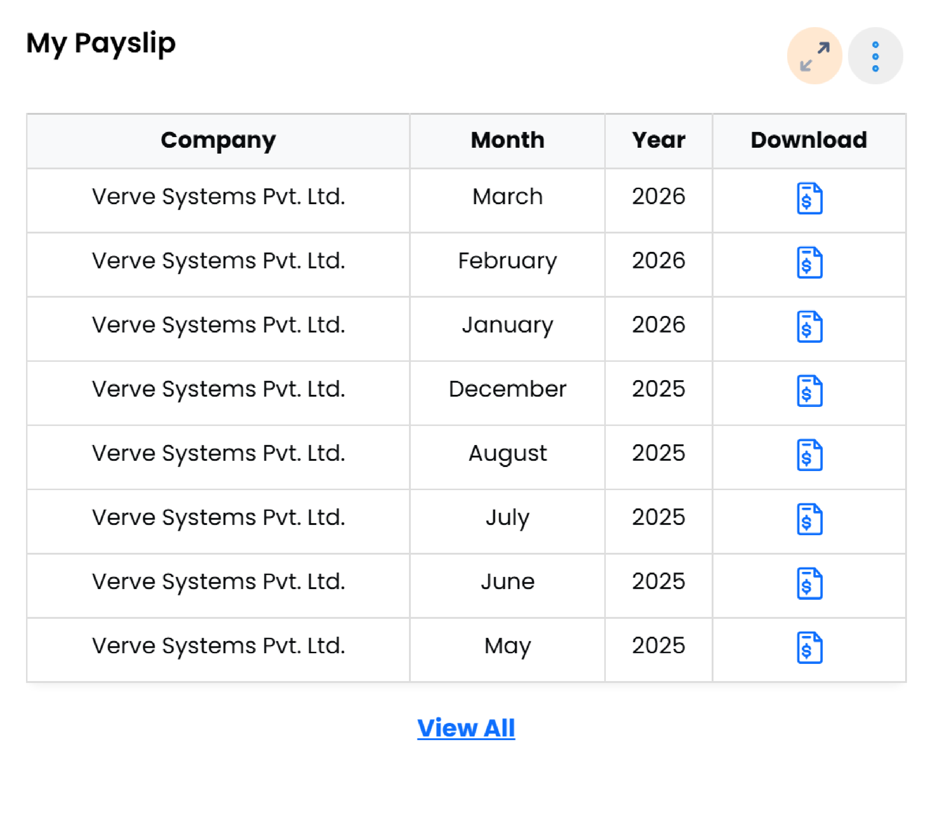Screen dimensions: 933x816
Task: Click the company name in March row
Action: [x=218, y=197]
